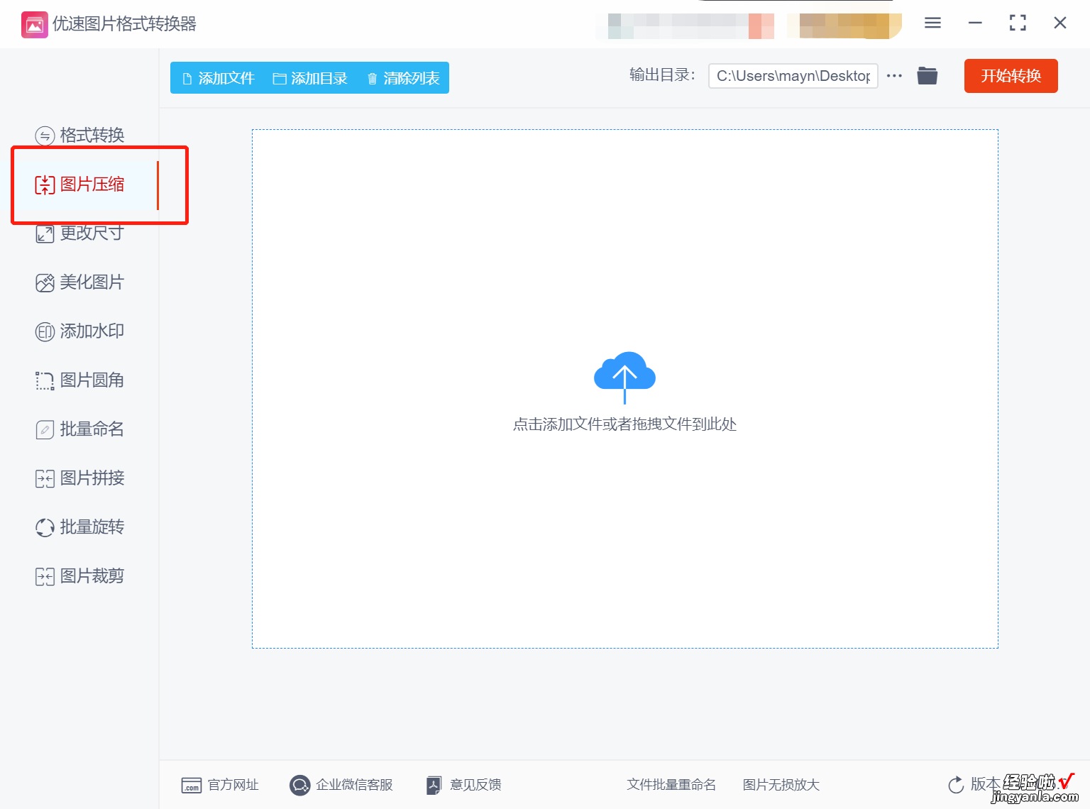The width and height of the screenshot is (1090, 809).
Task: Click the 官方网址 .com icon
Action: (192, 785)
